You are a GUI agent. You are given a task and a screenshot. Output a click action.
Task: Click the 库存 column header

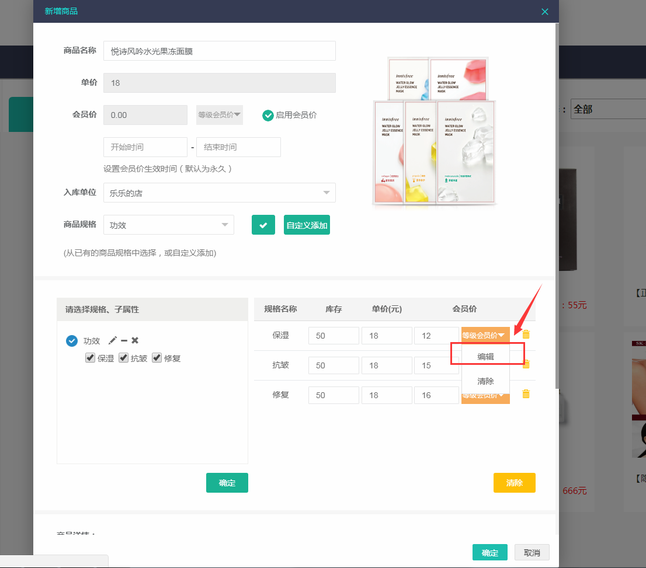click(334, 309)
